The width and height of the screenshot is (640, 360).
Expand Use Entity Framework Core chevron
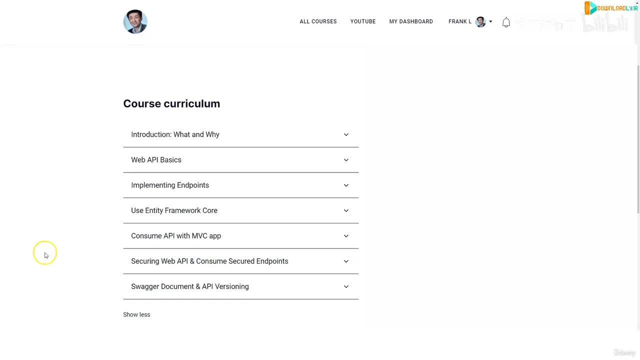point(346,210)
